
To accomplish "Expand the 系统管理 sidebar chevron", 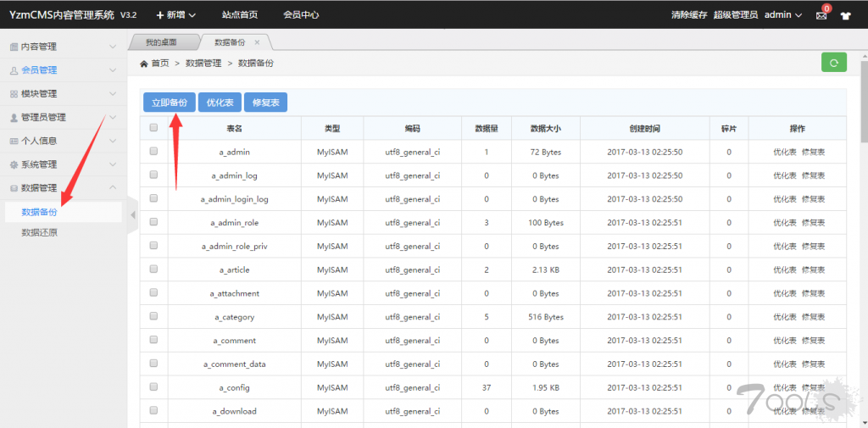I will 113,164.
